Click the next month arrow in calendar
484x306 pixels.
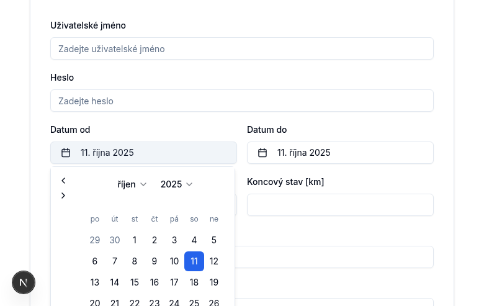point(63,196)
